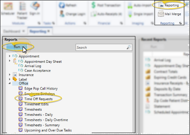This screenshot has width=190, height=135.
Task: Select Arrival Log in Recent Reports
Action: coord(162,60)
